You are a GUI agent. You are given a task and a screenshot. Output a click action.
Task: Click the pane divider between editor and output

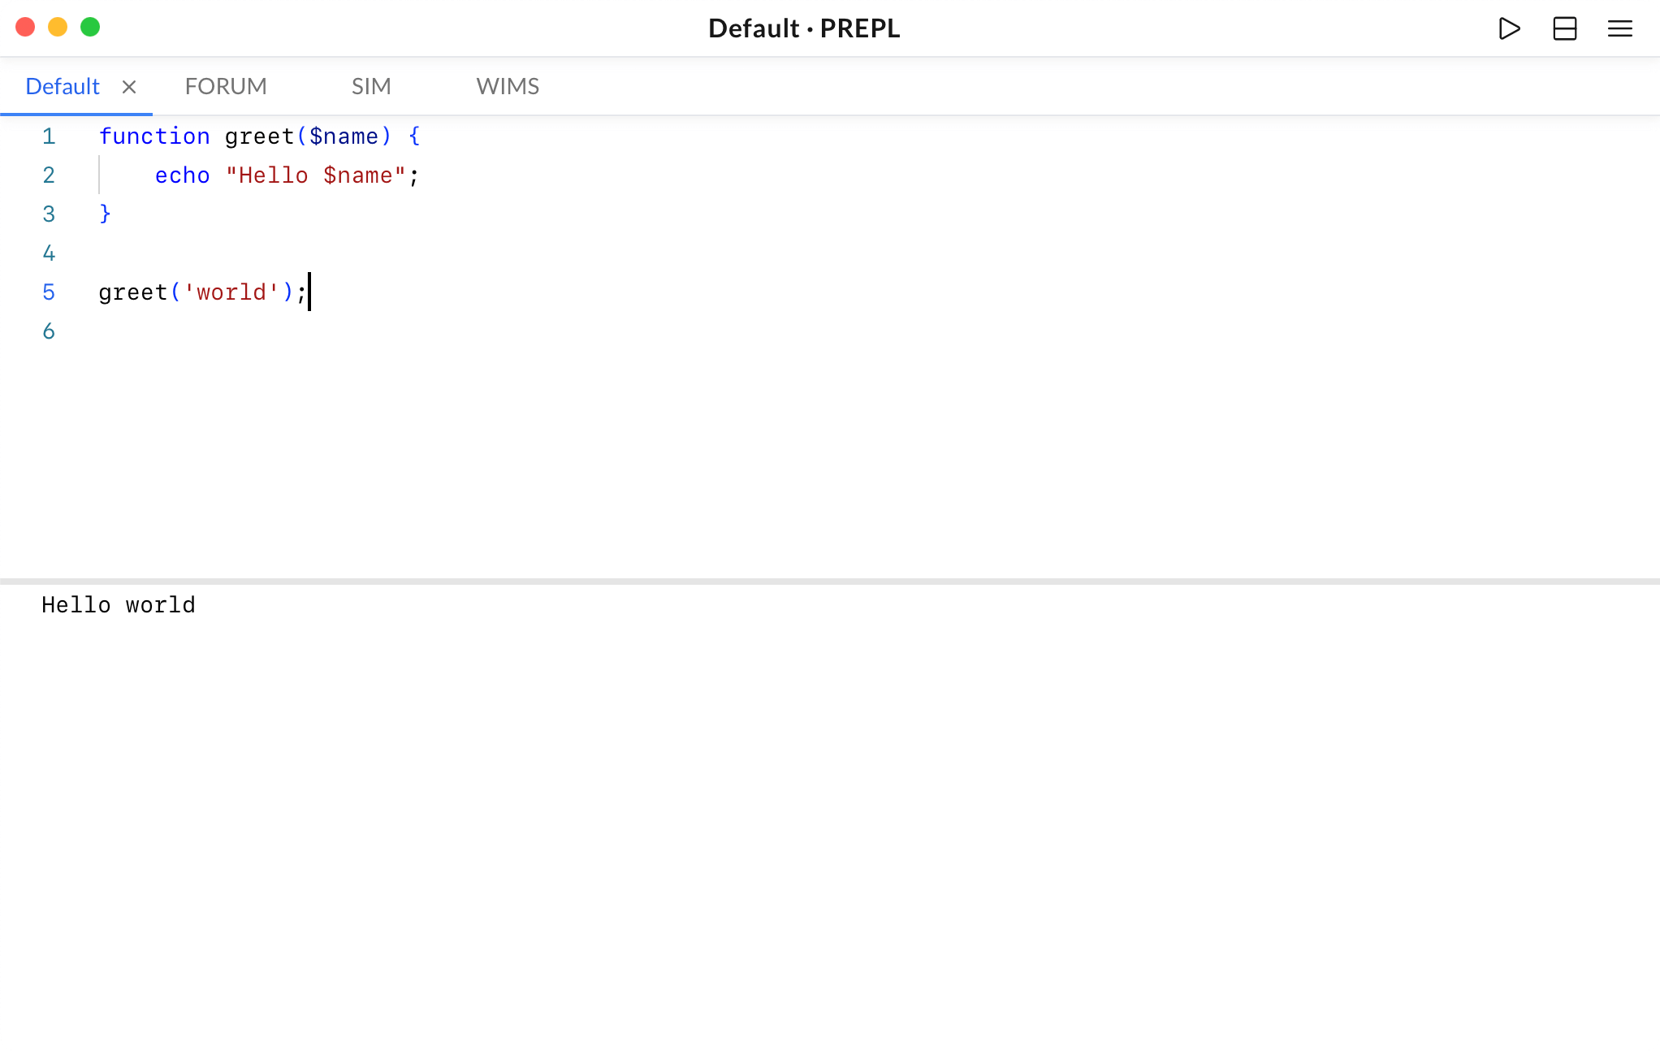[828, 582]
